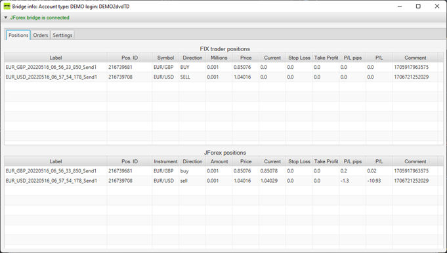This screenshot has width=447, height=253.
Task: Sort FIX trader positions by Pos. ID
Action: point(130,58)
